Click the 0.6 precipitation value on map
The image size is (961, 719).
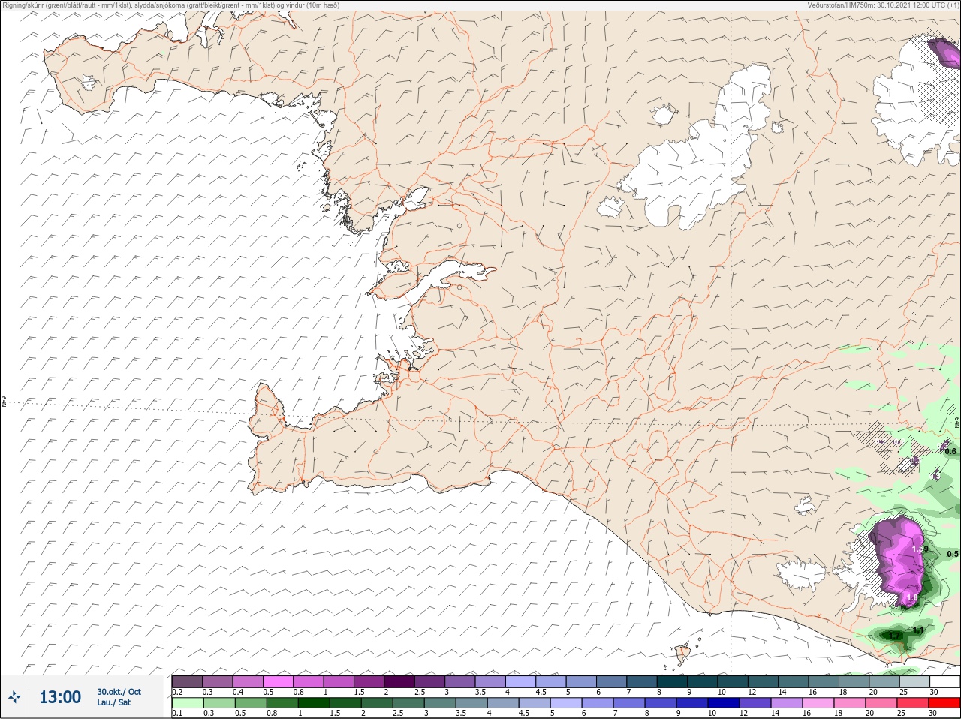pyautogui.click(x=950, y=451)
